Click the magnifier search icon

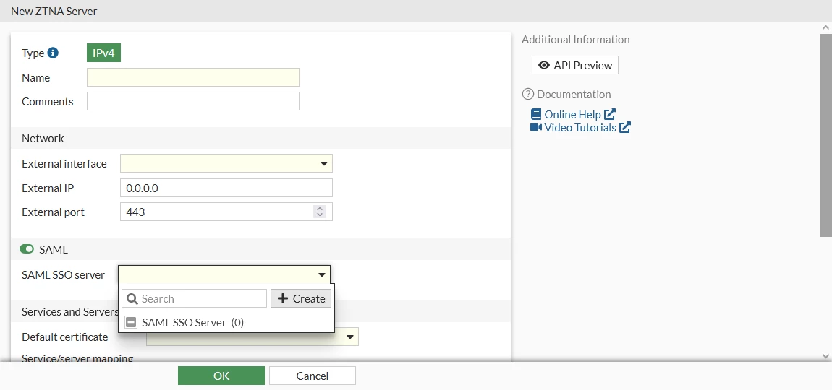coord(132,298)
